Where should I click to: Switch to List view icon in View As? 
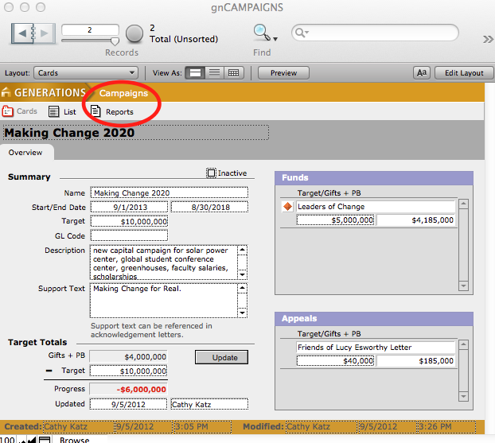click(214, 73)
